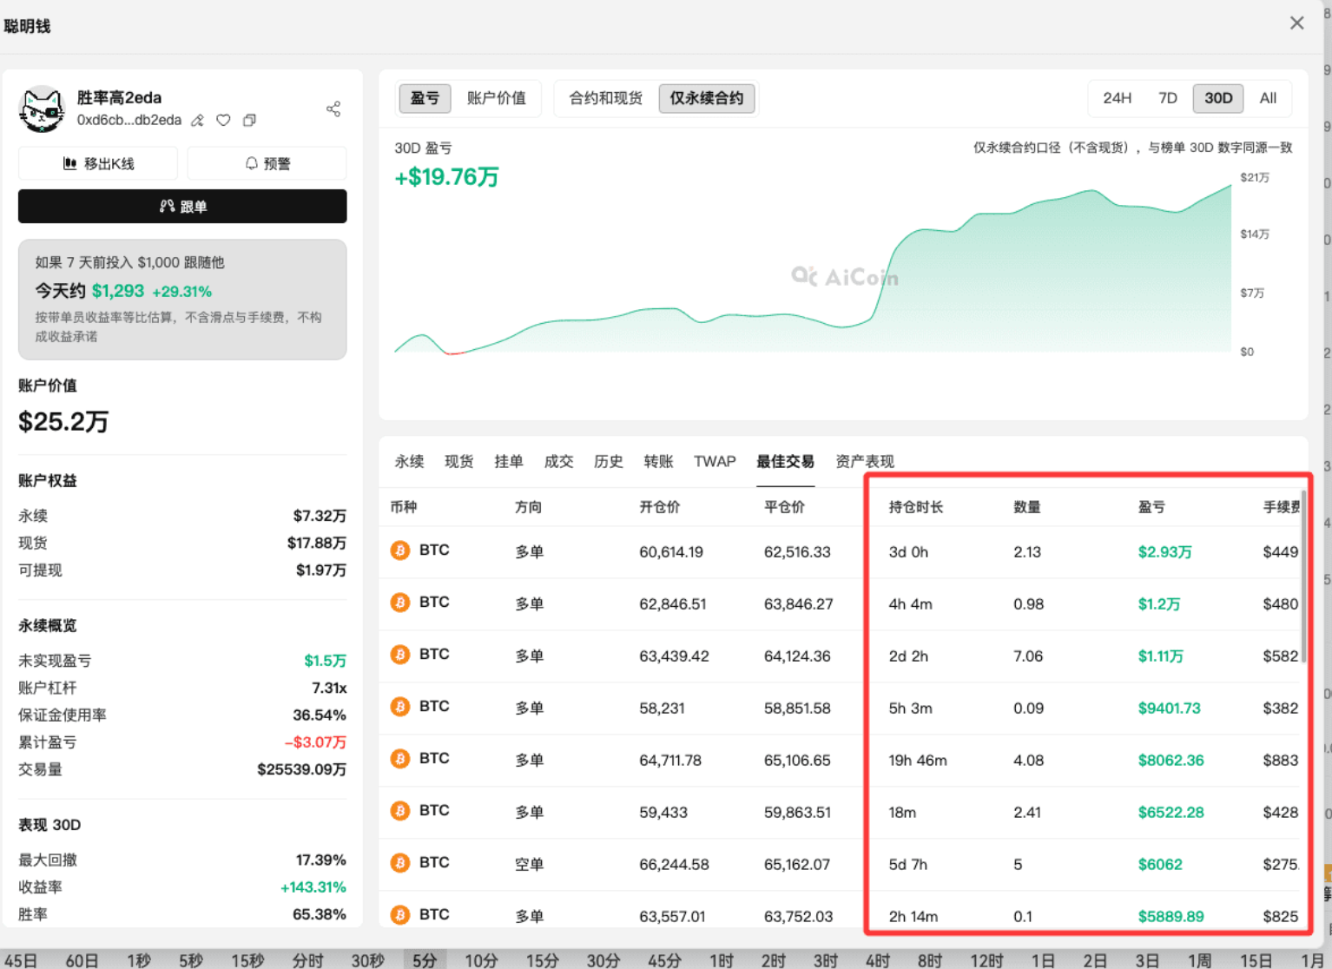Open the 永续 tab
This screenshot has height=969, width=1332.
click(x=409, y=461)
